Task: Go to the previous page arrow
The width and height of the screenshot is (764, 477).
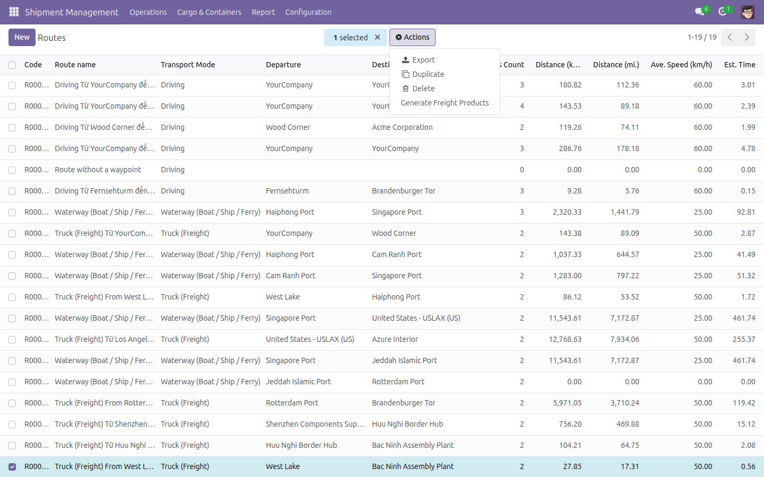Action: (730, 37)
